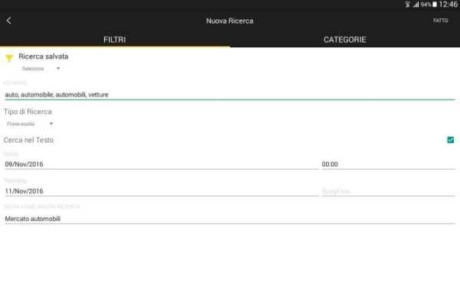Viewport: 460px width, 287px height.
Task: Edit the keyword field with auto, automobile
Action: 230,95
